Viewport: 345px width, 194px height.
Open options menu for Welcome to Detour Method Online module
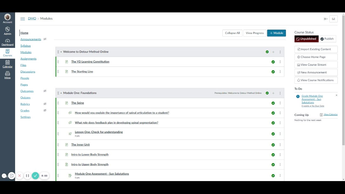point(280,52)
